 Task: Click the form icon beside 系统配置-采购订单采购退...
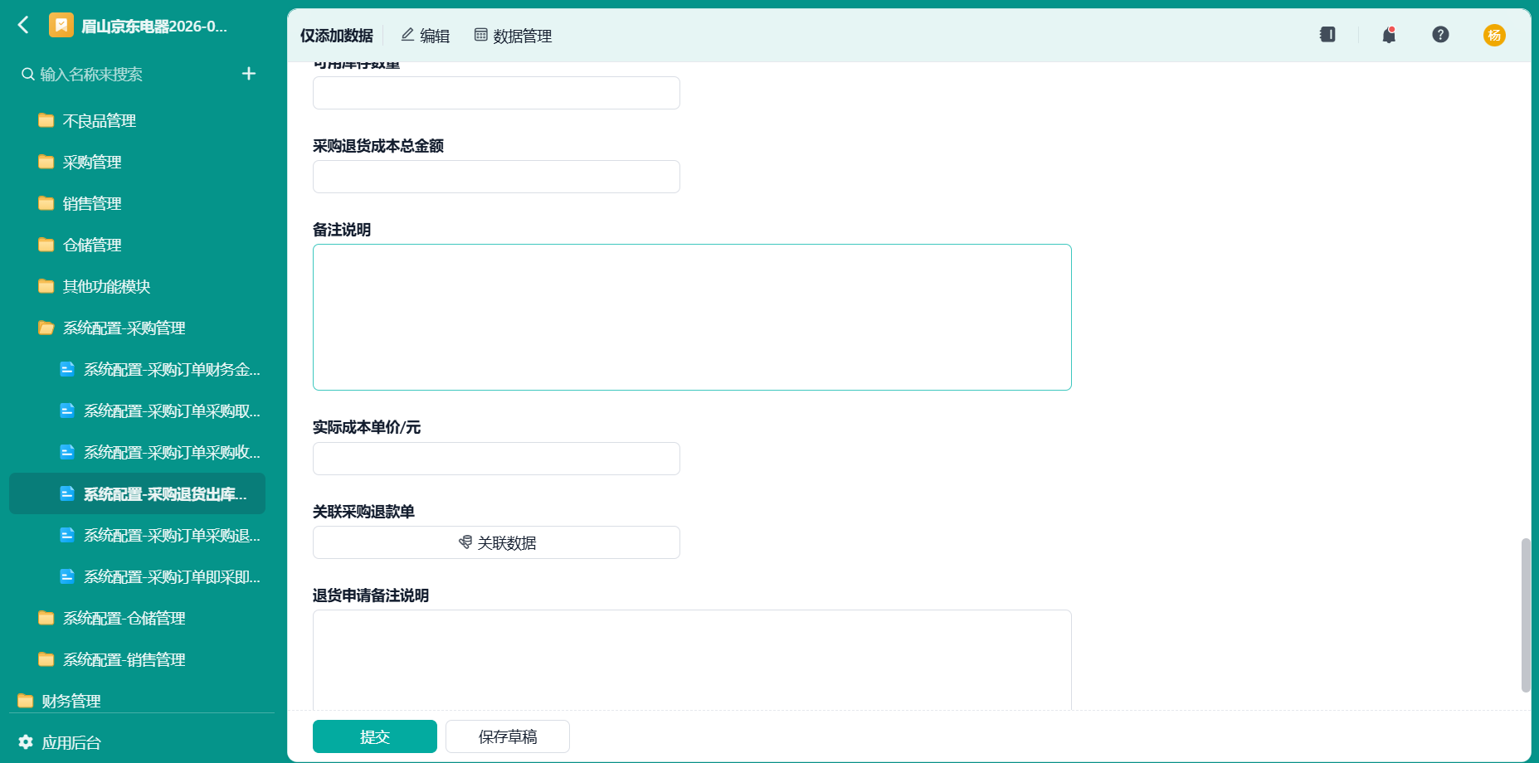[x=67, y=535]
